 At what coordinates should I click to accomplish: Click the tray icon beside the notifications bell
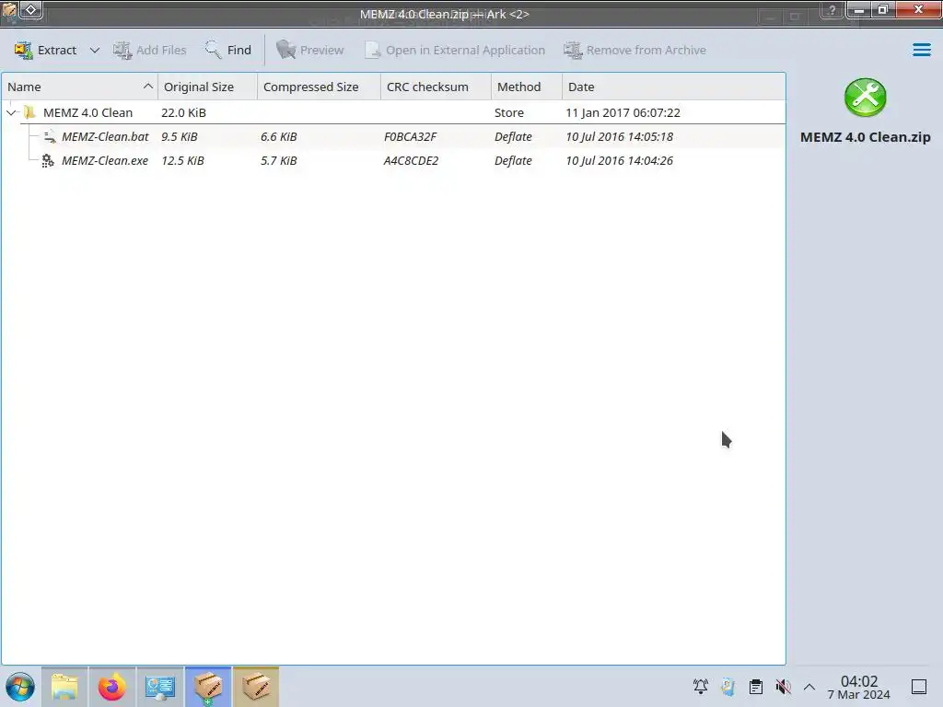728,687
